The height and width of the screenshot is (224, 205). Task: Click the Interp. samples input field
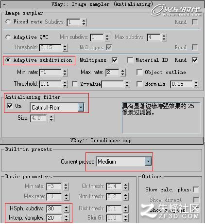click(54, 218)
